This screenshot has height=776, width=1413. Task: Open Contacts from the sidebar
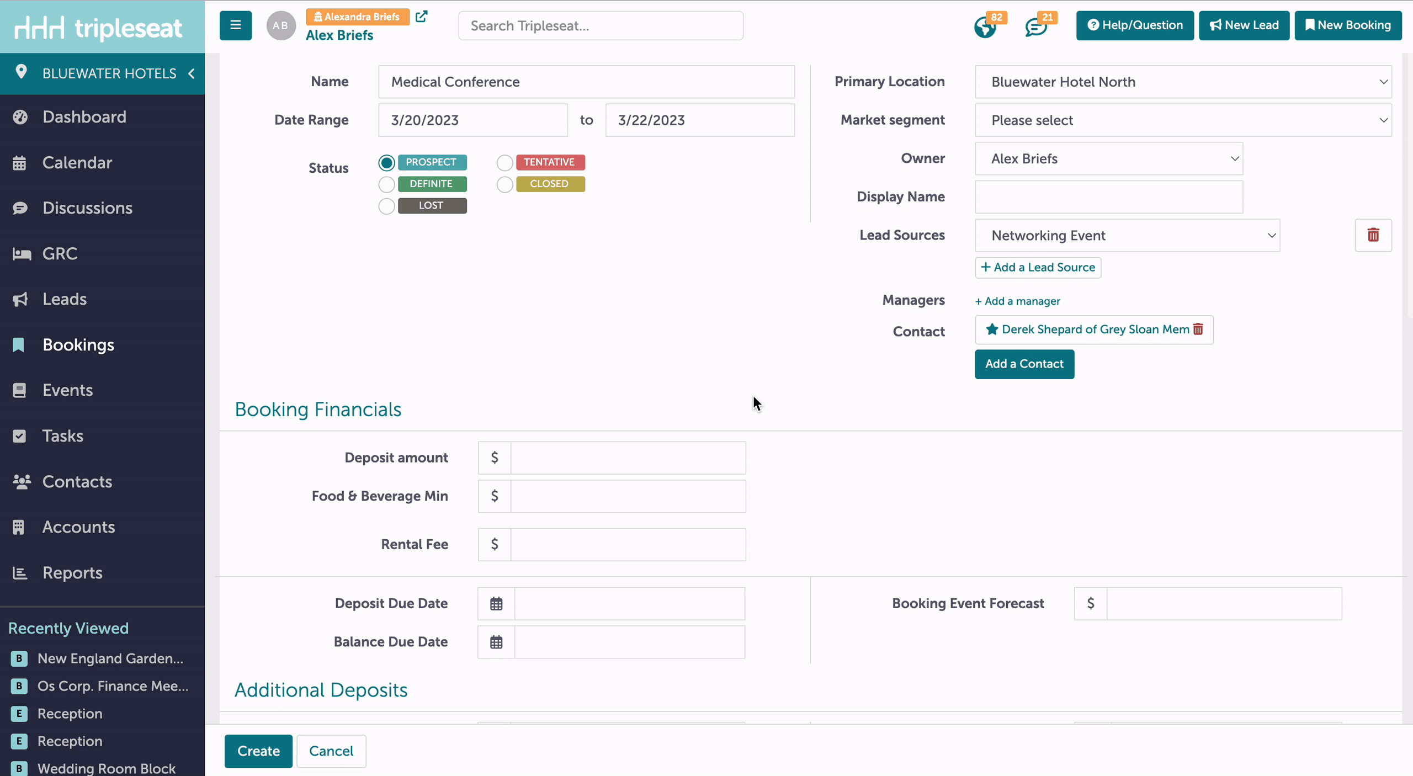tap(77, 482)
